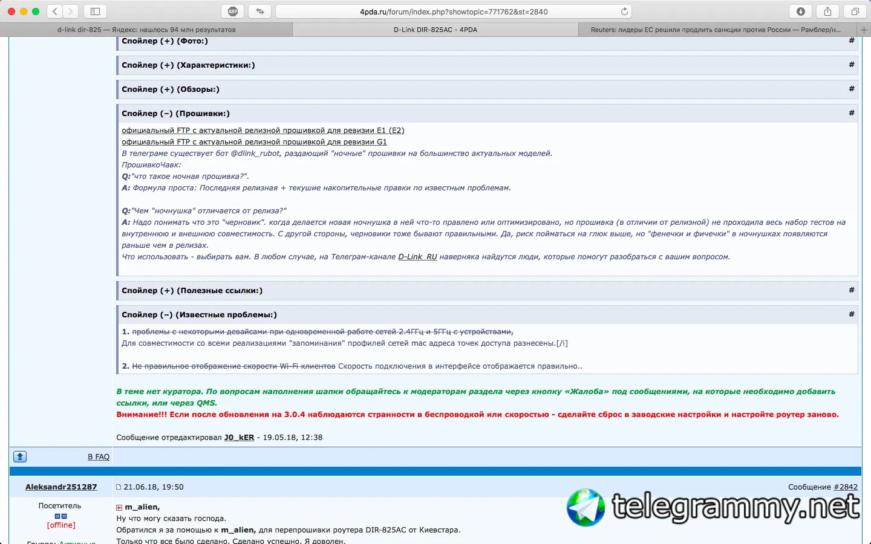Click the arrows extension icon beside ABP

pyautogui.click(x=260, y=11)
